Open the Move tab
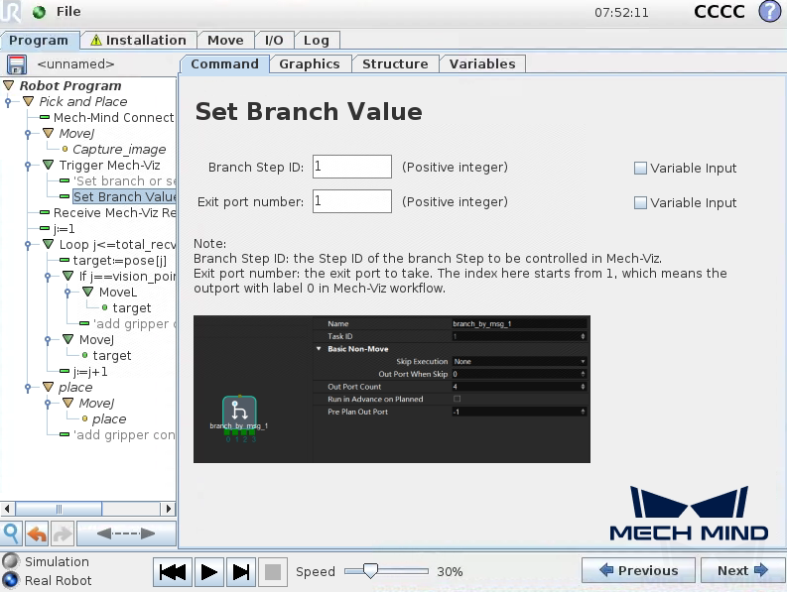The image size is (787, 592). pos(225,40)
